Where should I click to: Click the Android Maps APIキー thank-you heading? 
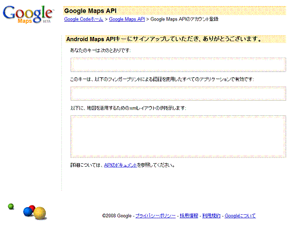[164, 39]
